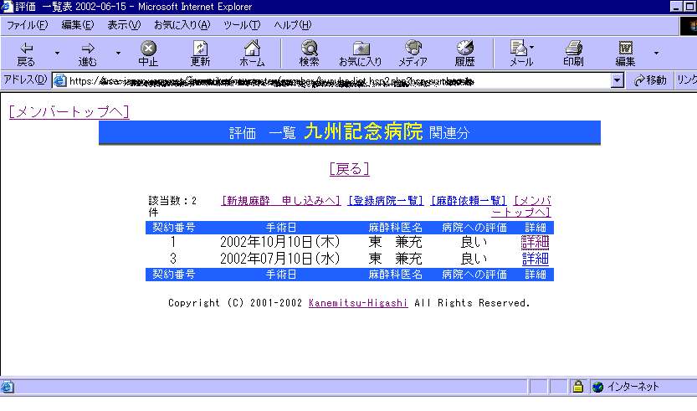Open 詳細 link for contract number 1

pos(535,242)
